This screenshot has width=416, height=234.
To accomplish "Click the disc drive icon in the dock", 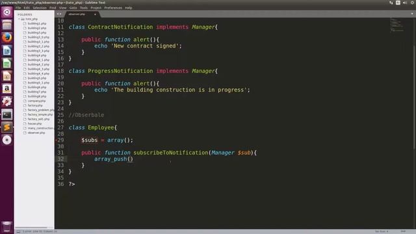I will pos(7,140).
